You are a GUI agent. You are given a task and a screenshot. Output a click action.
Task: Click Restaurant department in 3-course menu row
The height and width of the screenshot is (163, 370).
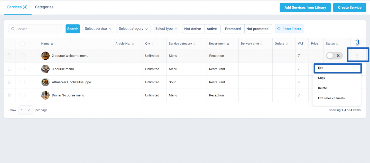217,69
